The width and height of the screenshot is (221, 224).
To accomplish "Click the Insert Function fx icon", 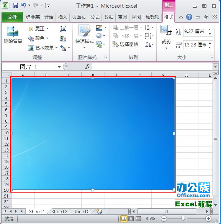I will click(88, 67).
